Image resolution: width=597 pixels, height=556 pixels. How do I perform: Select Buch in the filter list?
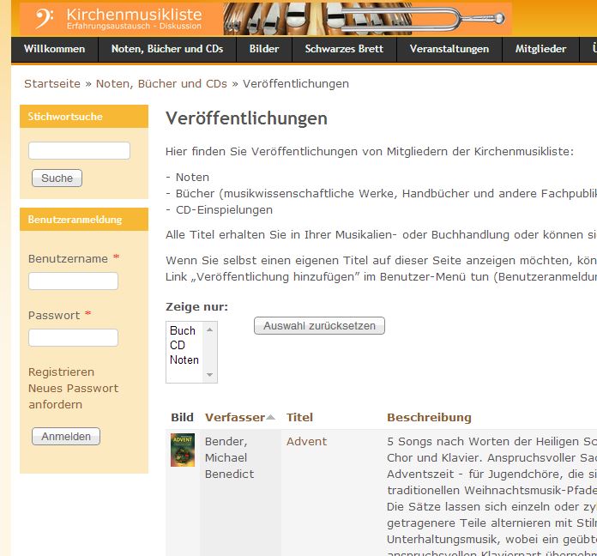coord(183,330)
